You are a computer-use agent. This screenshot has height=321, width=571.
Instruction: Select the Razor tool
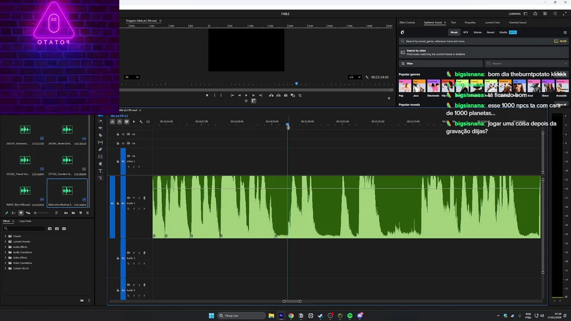[x=100, y=135]
